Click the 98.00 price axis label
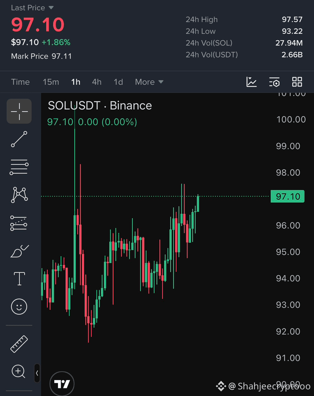Viewport: 314px width, 396px height. coord(288,172)
